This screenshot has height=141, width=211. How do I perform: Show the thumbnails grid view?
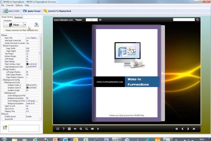69,129
